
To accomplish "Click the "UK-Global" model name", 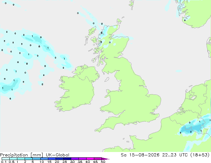I will point(58,155).
